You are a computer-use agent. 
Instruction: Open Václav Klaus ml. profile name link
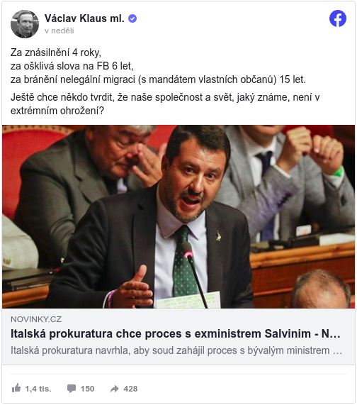[x=84, y=18]
